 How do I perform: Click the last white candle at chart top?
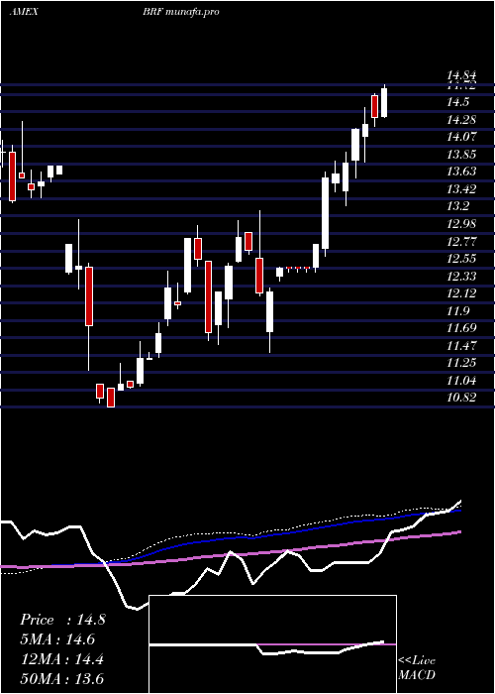pos(384,102)
